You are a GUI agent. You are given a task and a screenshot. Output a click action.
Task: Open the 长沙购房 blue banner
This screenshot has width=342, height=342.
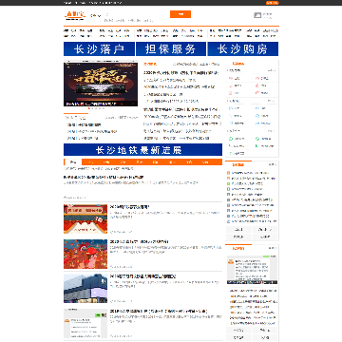point(243,49)
